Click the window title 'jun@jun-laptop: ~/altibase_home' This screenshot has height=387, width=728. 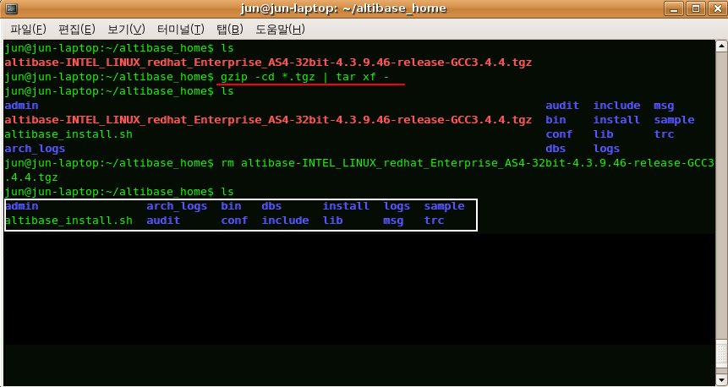point(343,8)
